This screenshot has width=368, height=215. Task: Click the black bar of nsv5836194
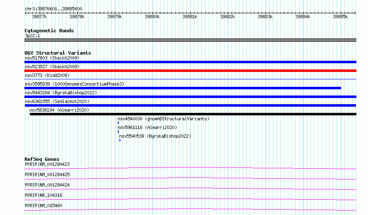pyautogui.click(x=193, y=114)
